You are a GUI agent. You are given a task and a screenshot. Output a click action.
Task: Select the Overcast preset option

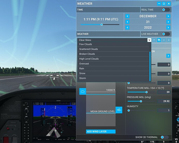84,64
